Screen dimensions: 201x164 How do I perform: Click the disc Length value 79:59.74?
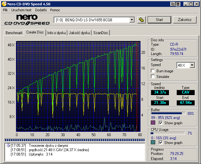coord(177,54)
